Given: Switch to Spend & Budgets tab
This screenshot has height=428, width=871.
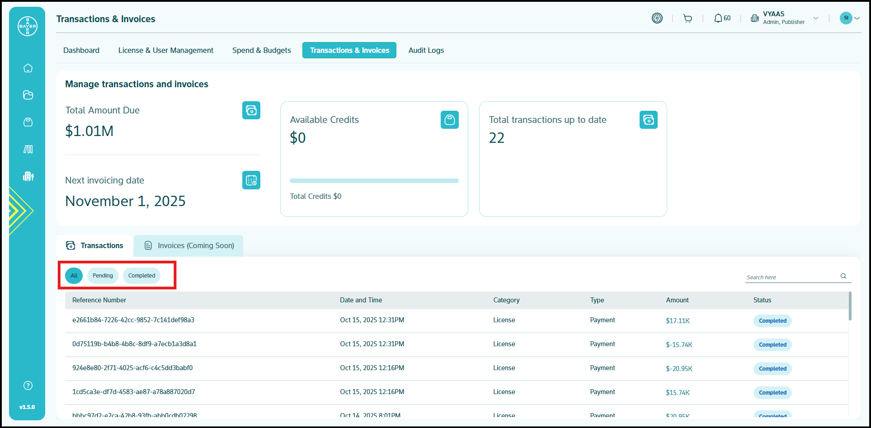Looking at the screenshot, I should [261, 50].
